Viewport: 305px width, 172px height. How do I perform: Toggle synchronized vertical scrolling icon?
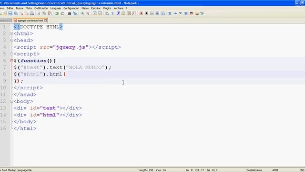[94, 13]
